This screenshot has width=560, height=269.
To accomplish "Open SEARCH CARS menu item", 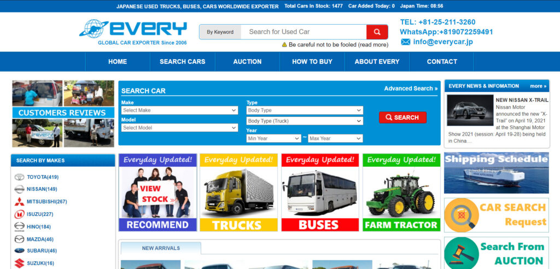I will [x=183, y=61].
